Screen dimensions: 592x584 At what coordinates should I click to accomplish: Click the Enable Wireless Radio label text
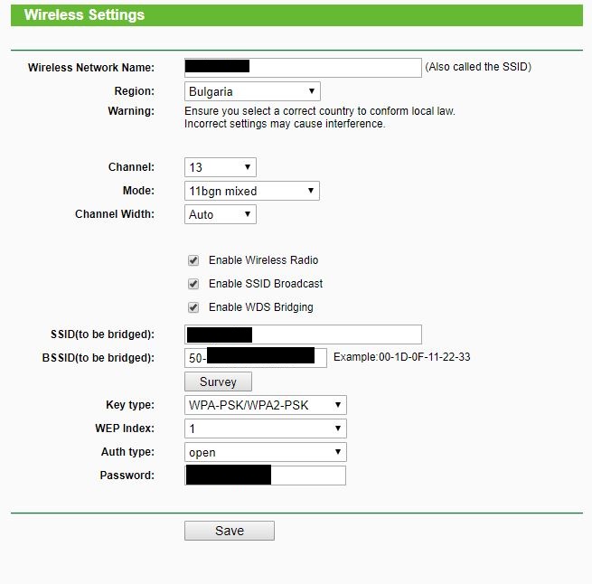(x=263, y=260)
